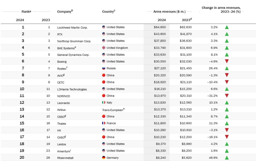Click the green up arrow for Rostec
This screenshot has height=161, width=256.
(227, 68)
